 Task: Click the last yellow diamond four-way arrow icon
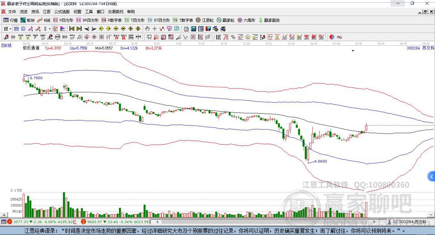coord(138,29)
